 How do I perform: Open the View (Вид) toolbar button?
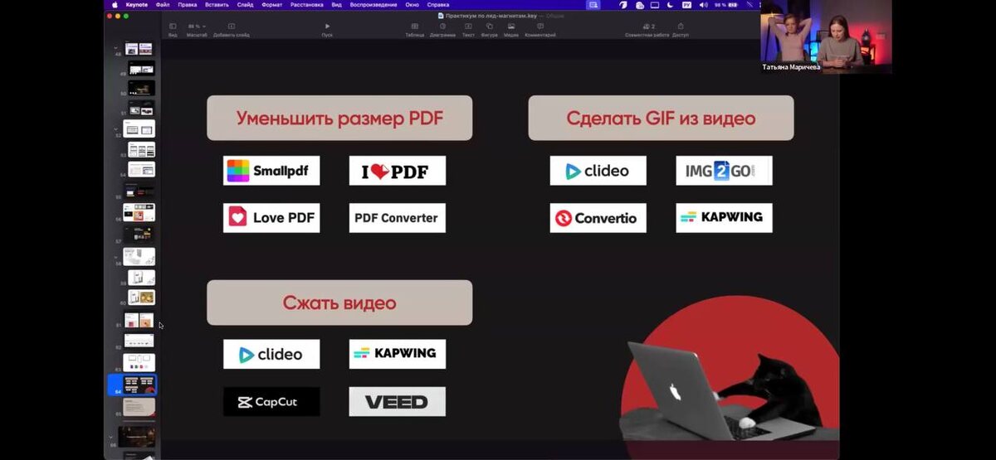tap(173, 30)
